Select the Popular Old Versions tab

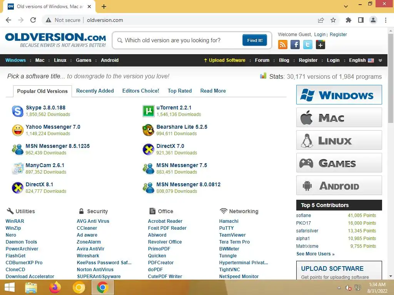[42, 91]
